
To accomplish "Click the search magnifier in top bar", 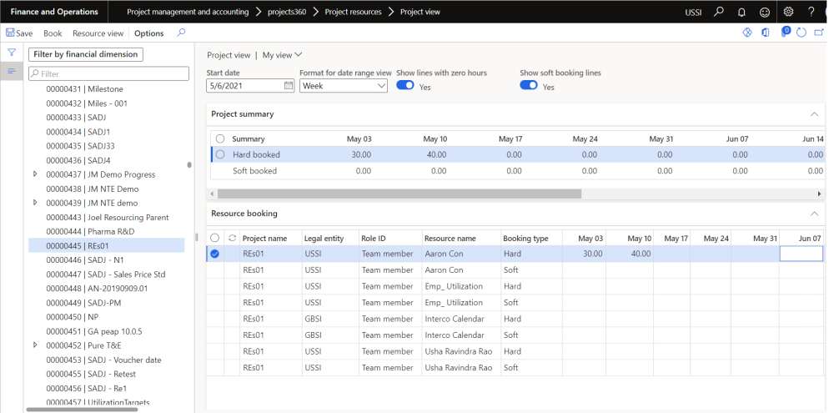I will coord(719,12).
